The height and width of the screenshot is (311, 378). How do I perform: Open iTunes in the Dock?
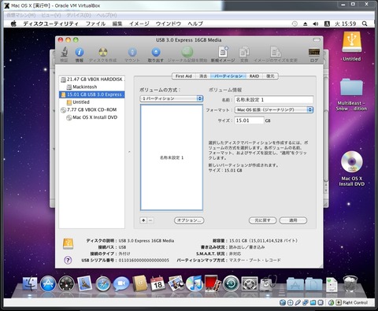pos(195,283)
